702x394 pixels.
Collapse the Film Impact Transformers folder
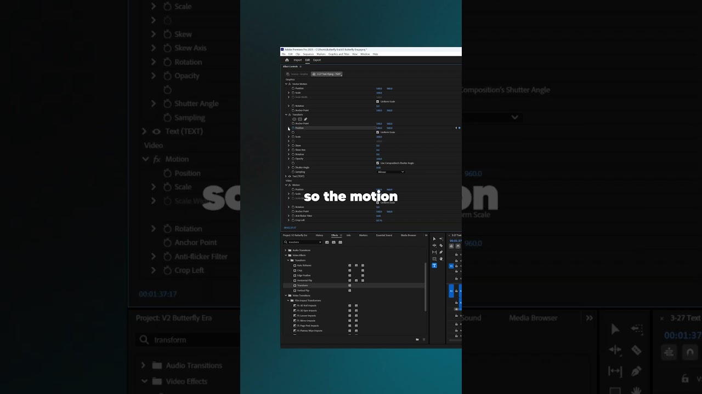288,300
